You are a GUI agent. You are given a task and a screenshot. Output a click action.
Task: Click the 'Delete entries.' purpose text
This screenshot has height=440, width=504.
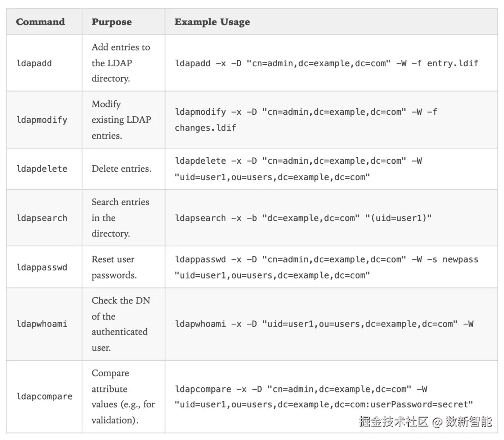click(121, 169)
